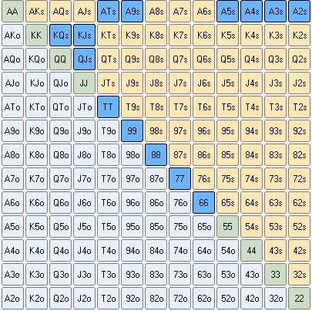Deselect the A3s highlighted cell
This screenshot has height=311, width=312.
tap(275, 11)
